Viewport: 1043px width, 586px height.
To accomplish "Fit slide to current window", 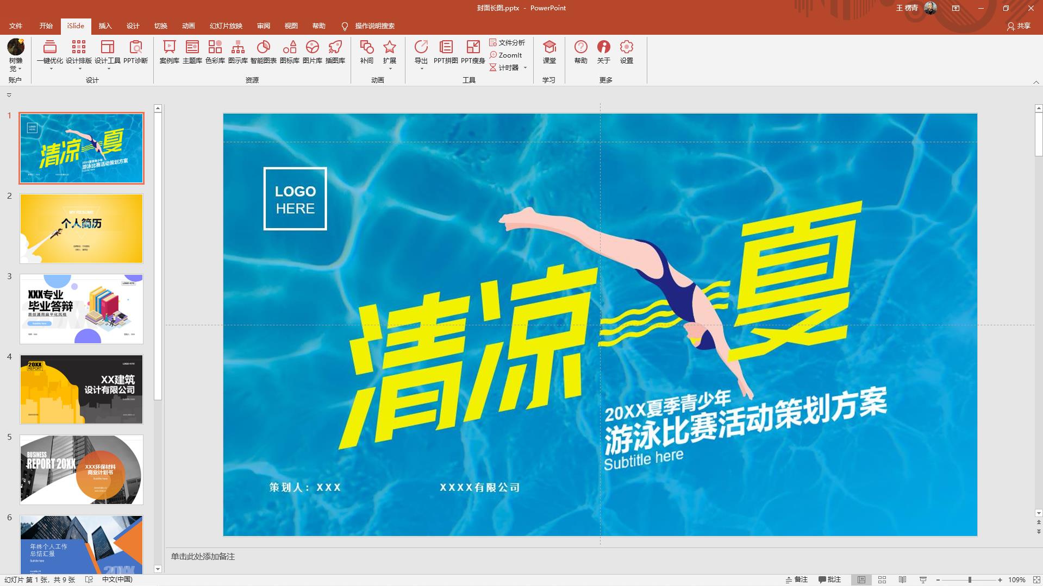I will (x=1036, y=579).
